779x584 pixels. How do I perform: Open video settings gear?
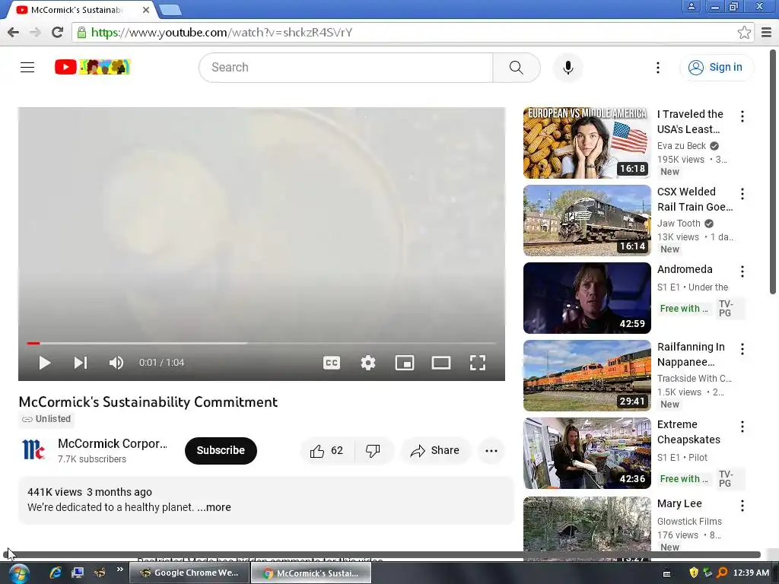pyautogui.click(x=368, y=363)
